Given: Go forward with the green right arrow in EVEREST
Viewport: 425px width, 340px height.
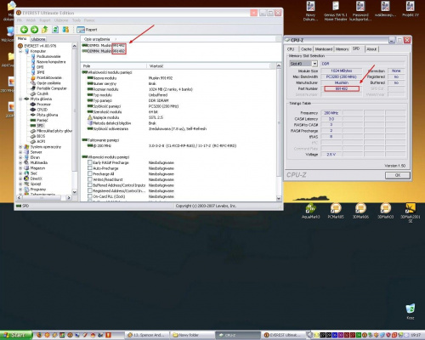Looking at the screenshot, I should pyautogui.click(x=34, y=30).
